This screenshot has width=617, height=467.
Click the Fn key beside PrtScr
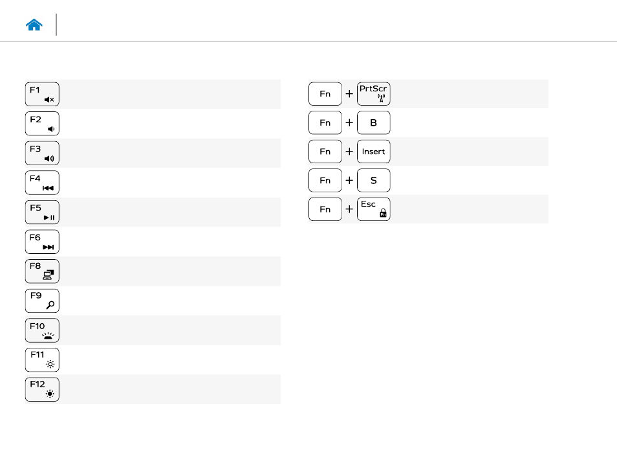(325, 94)
